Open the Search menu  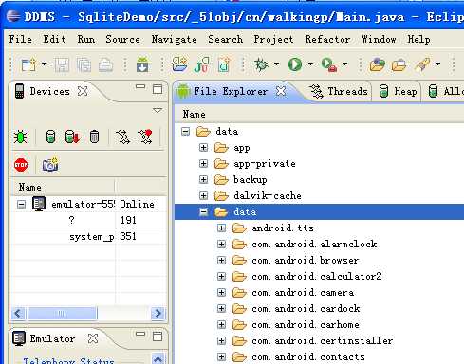226,39
